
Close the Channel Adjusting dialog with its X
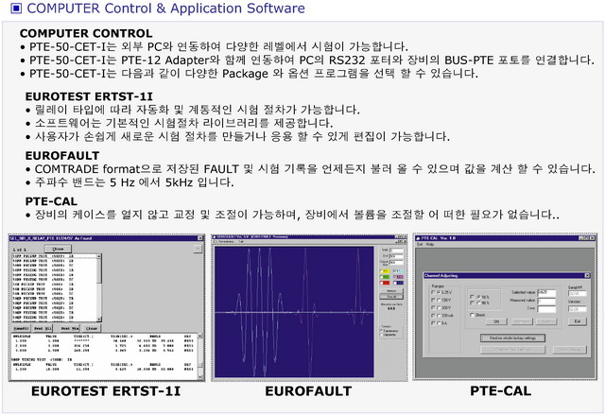pos(587,276)
